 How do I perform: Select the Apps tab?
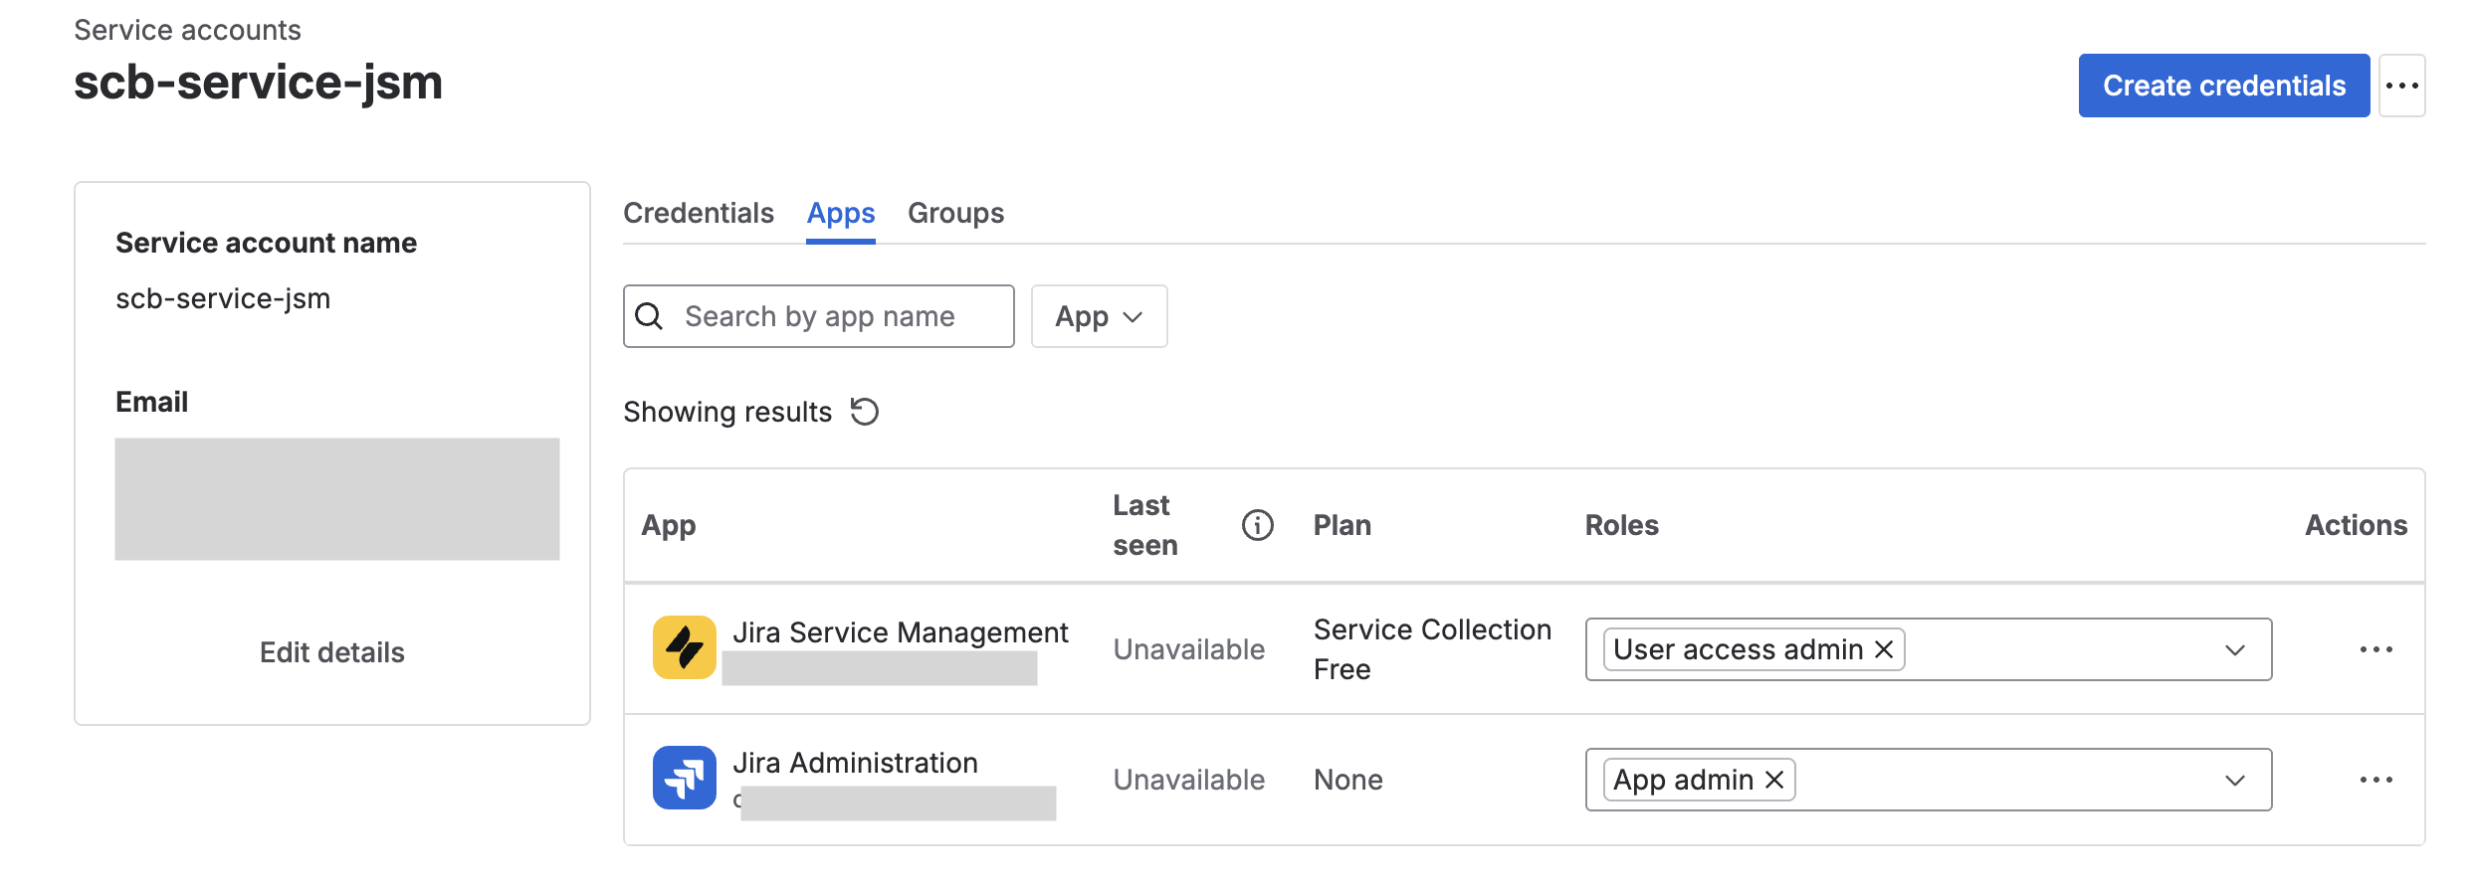click(x=841, y=213)
